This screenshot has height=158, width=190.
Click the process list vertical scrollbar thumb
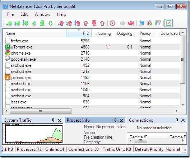(x=183, y=60)
